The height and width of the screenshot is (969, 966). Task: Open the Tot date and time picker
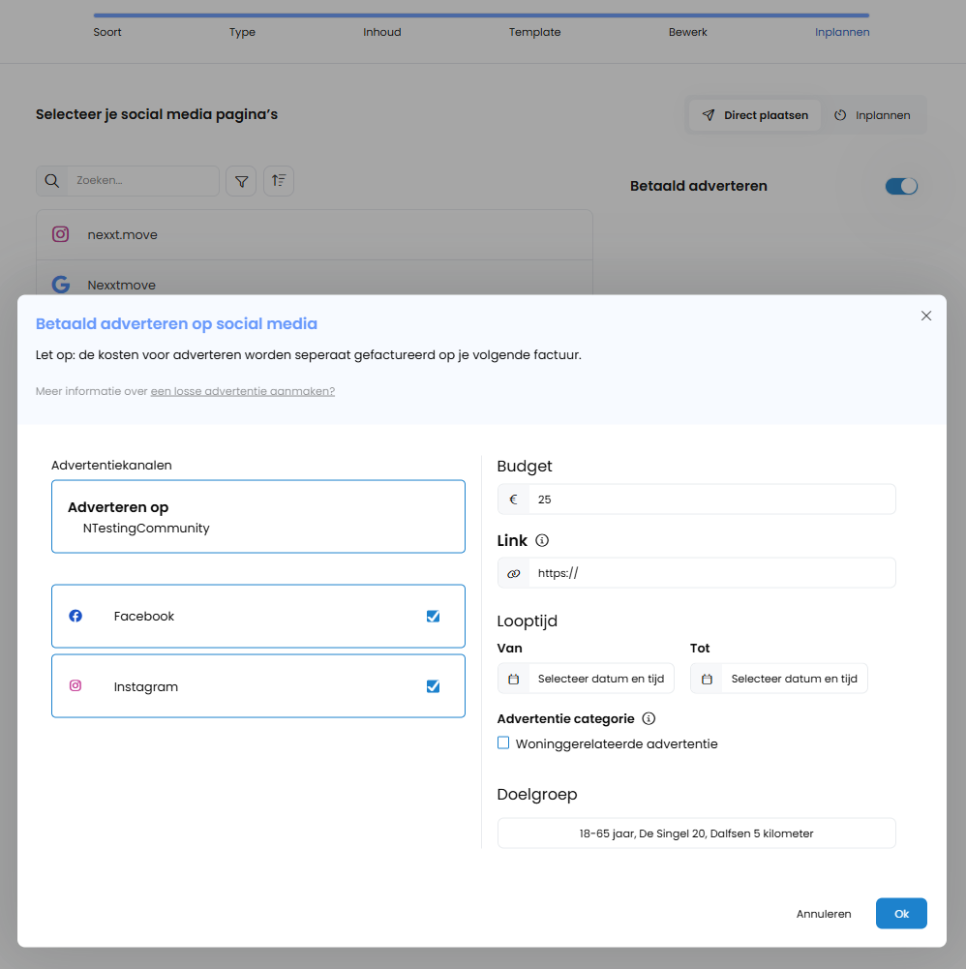794,679
